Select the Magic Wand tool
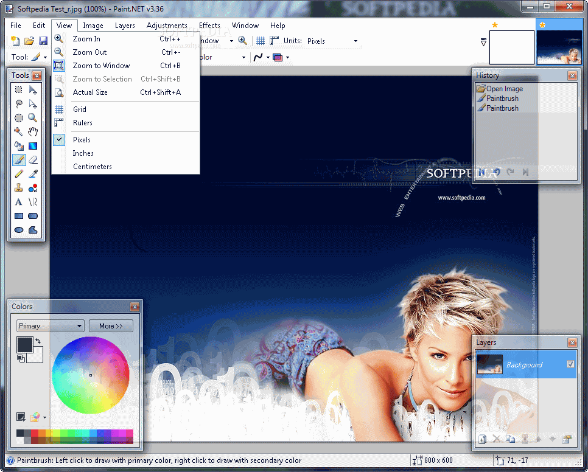Viewport: 588px width, 472px height. (x=18, y=131)
